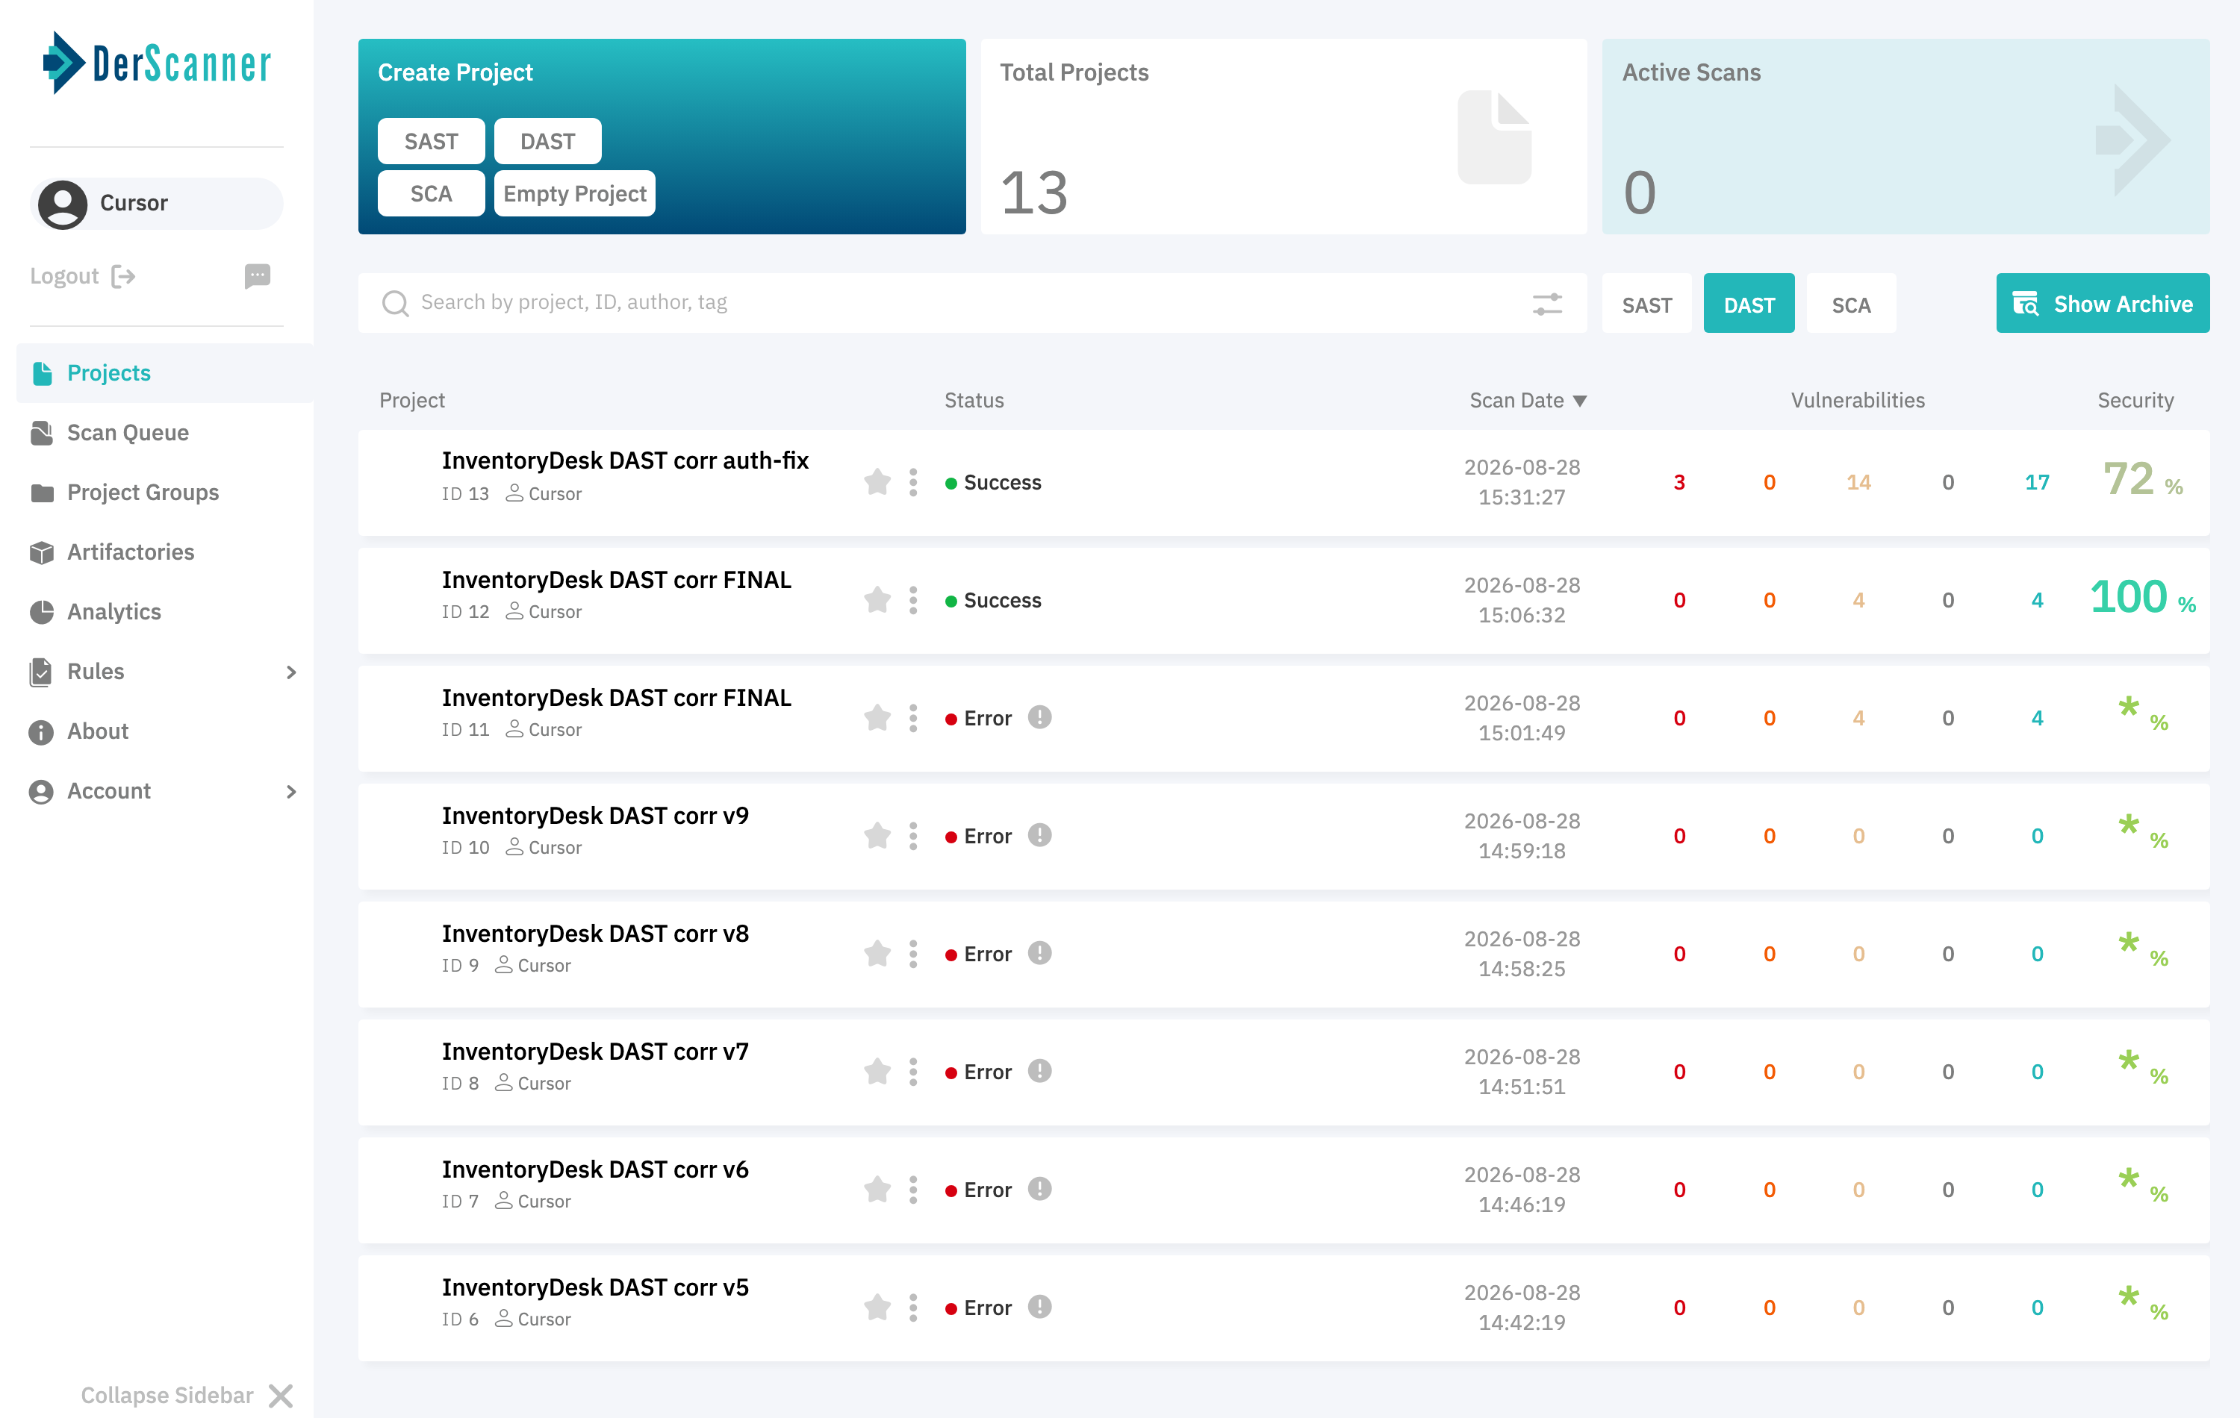
Task: Star the project with ID 12
Action: 877,600
